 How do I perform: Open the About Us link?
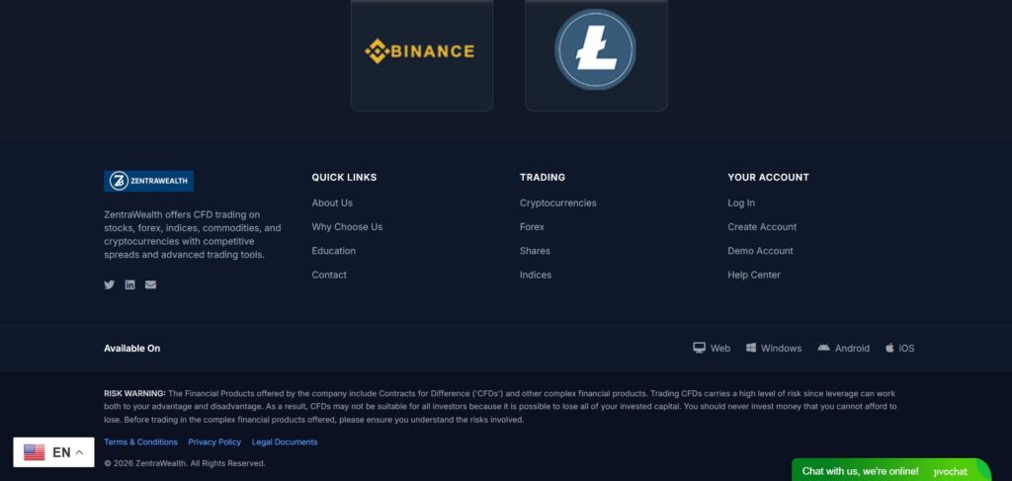coord(332,202)
